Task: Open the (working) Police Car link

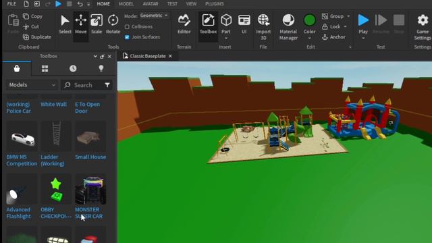Action: pyautogui.click(x=19, y=108)
